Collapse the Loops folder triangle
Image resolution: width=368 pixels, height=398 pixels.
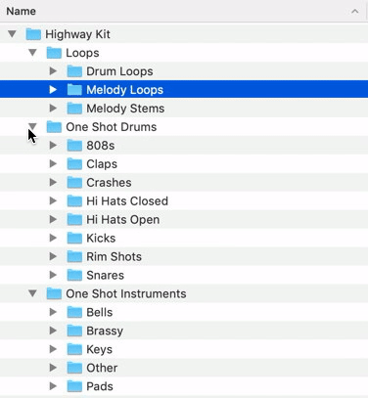pos(32,53)
